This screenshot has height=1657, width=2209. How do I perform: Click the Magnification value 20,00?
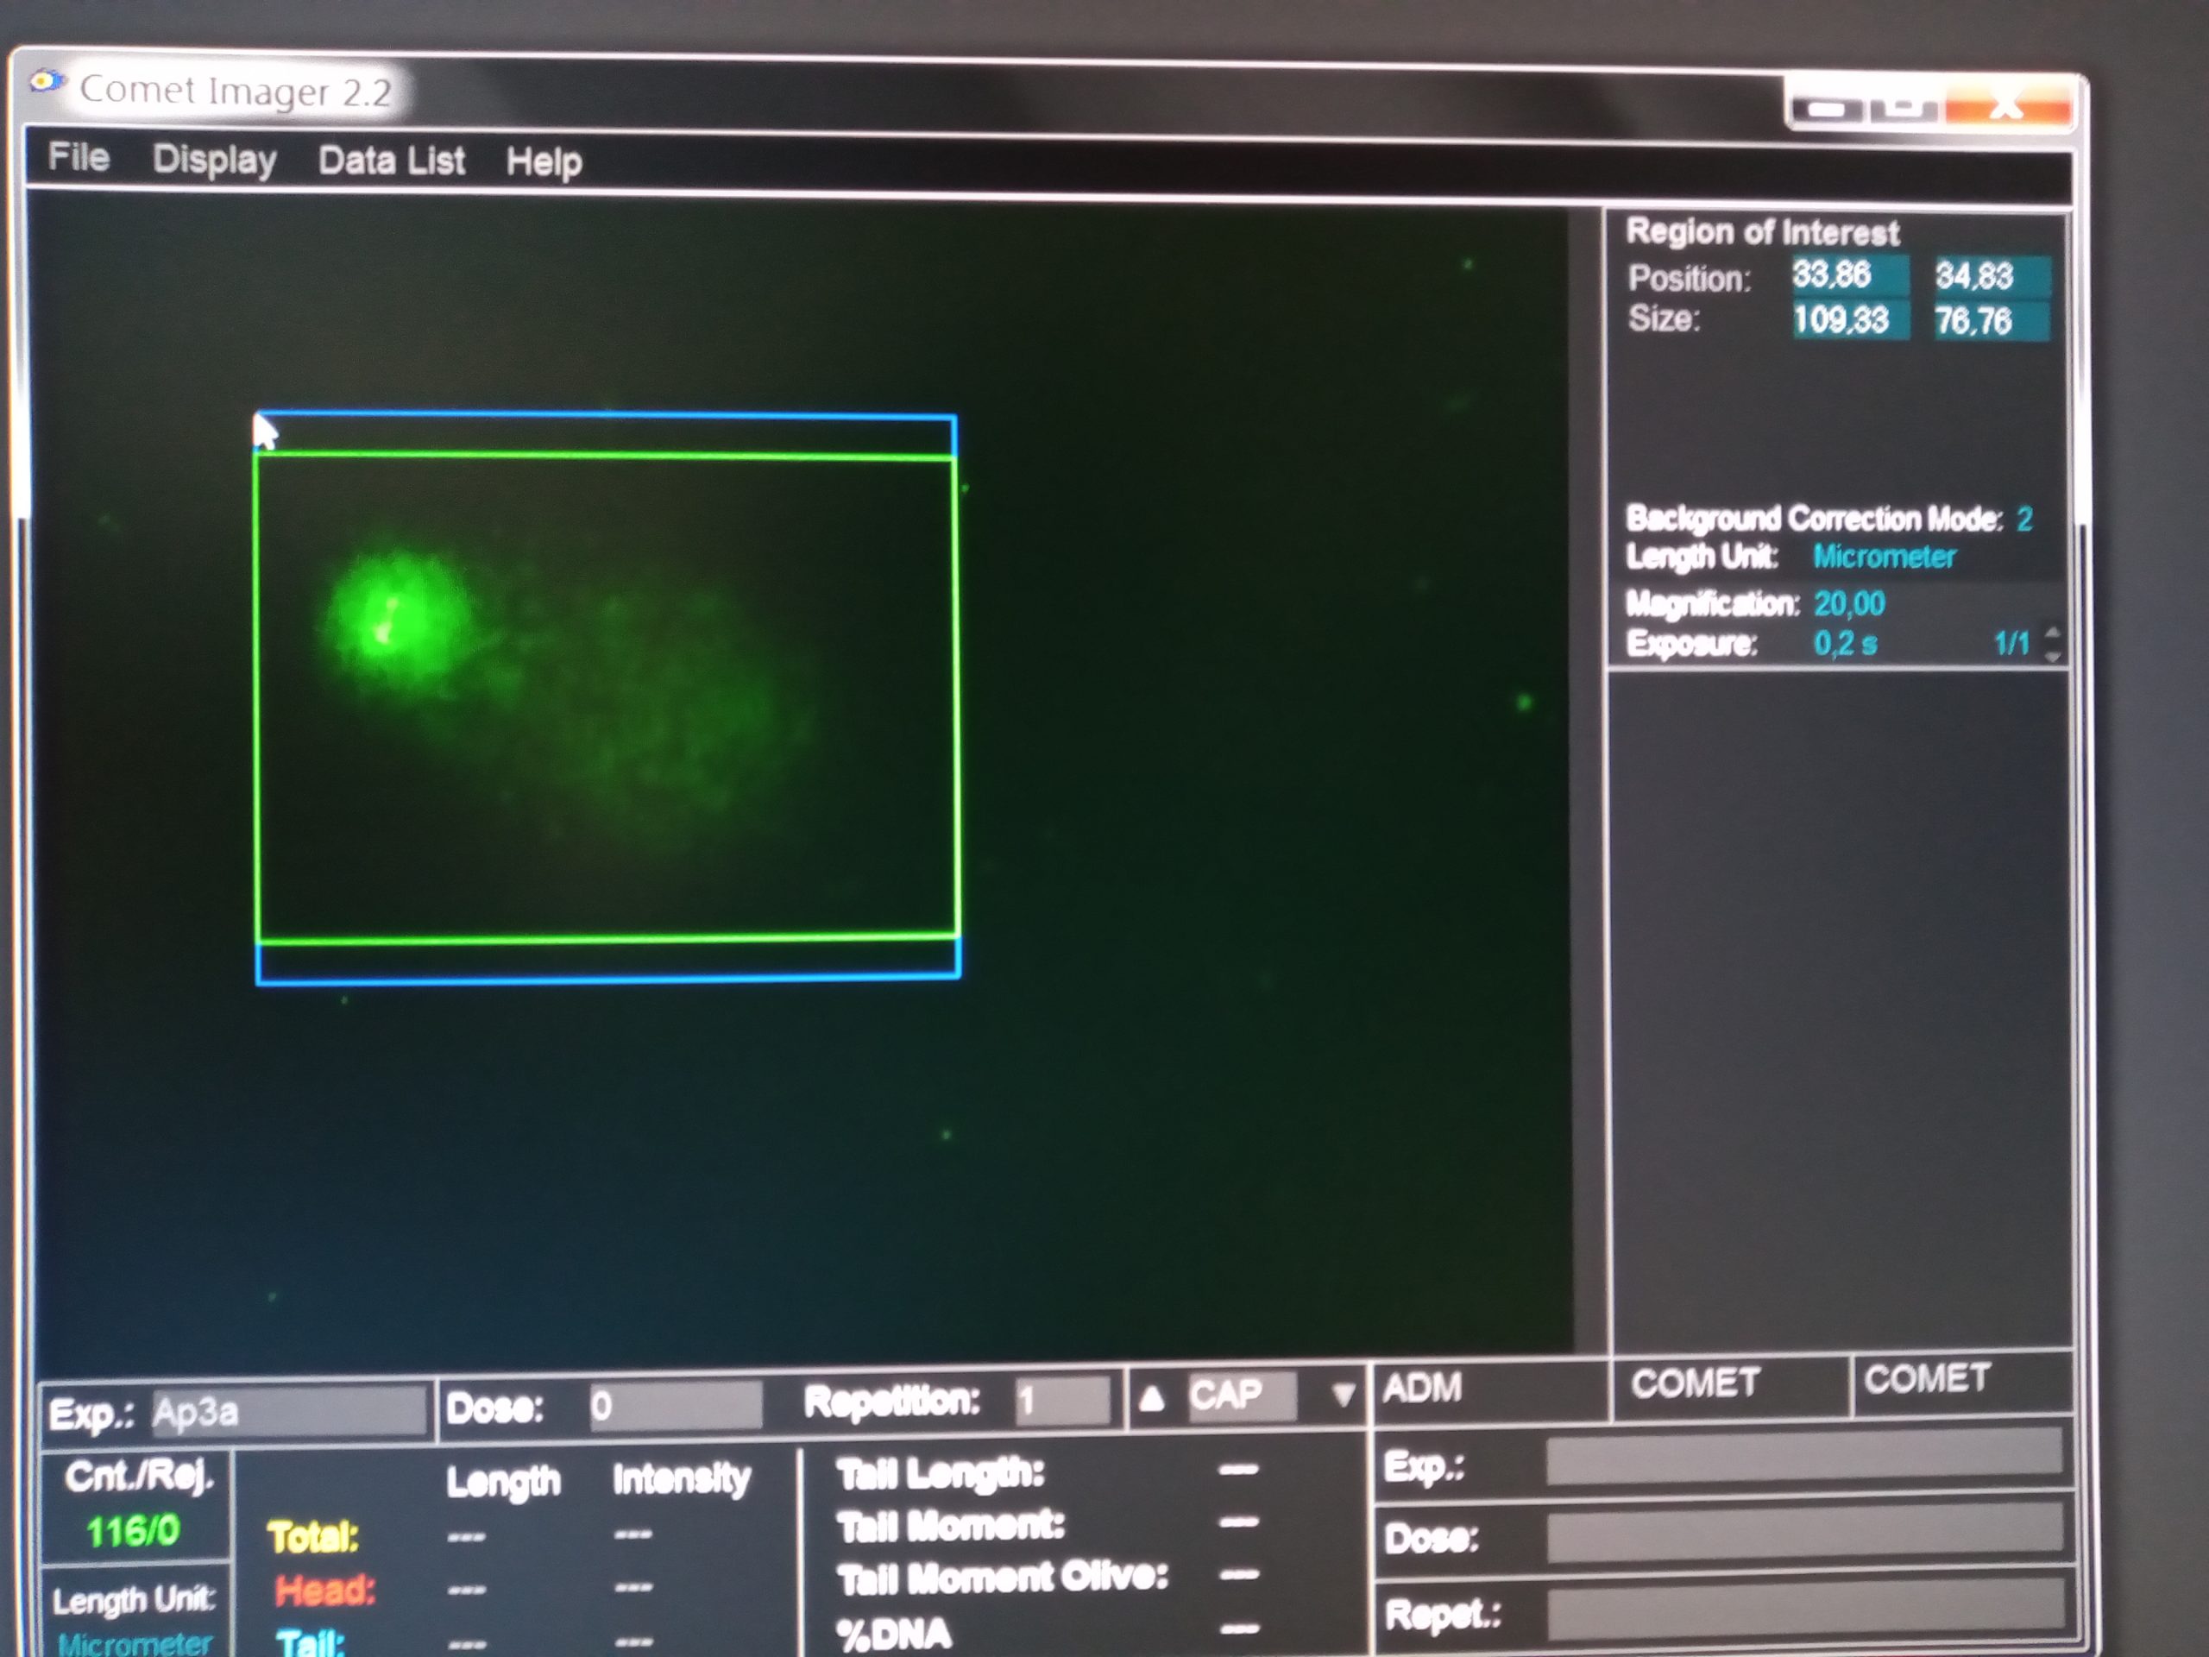1848,604
